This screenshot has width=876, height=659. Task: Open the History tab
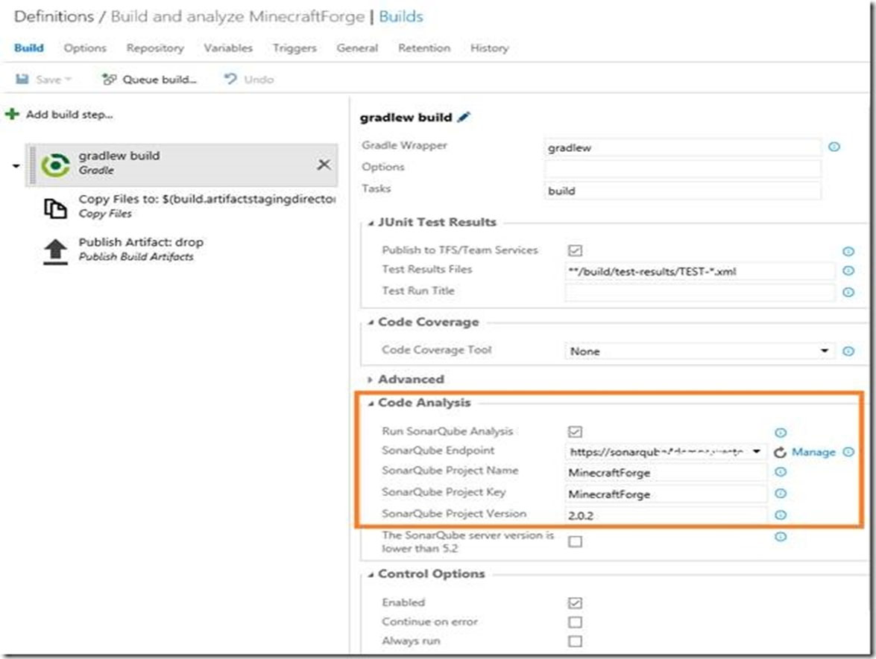click(489, 48)
